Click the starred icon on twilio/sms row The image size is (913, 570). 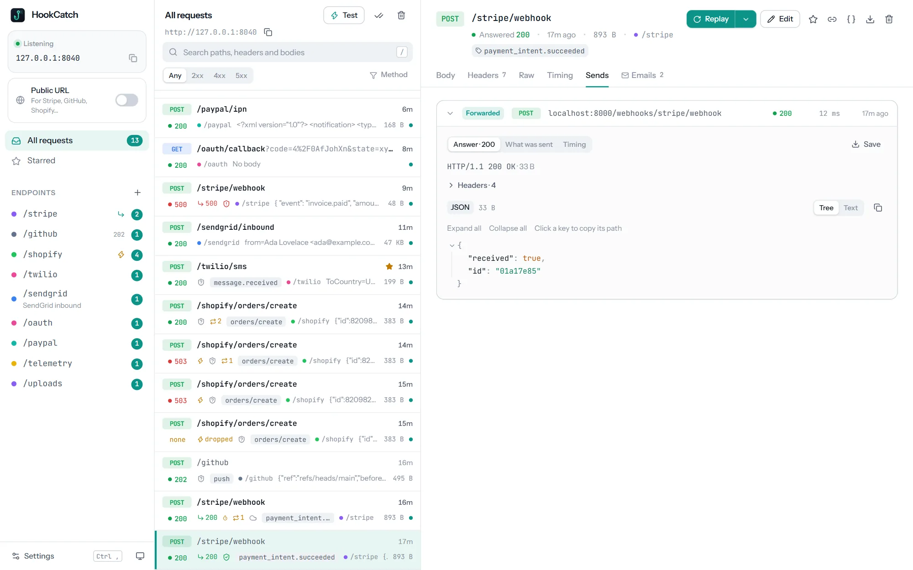coord(389,266)
